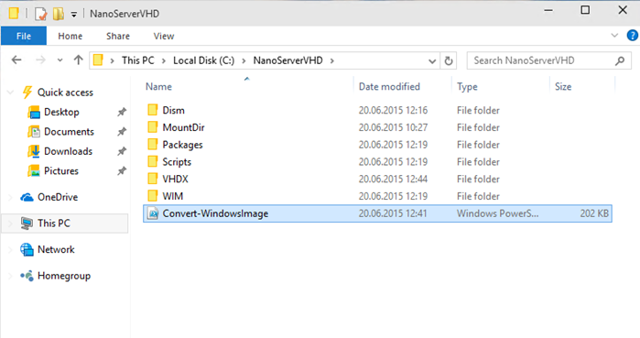Viewport: 640px width, 338px height.
Task: Click the Properties quick access toolbar icon
Action: pyautogui.click(x=41, y=14)
